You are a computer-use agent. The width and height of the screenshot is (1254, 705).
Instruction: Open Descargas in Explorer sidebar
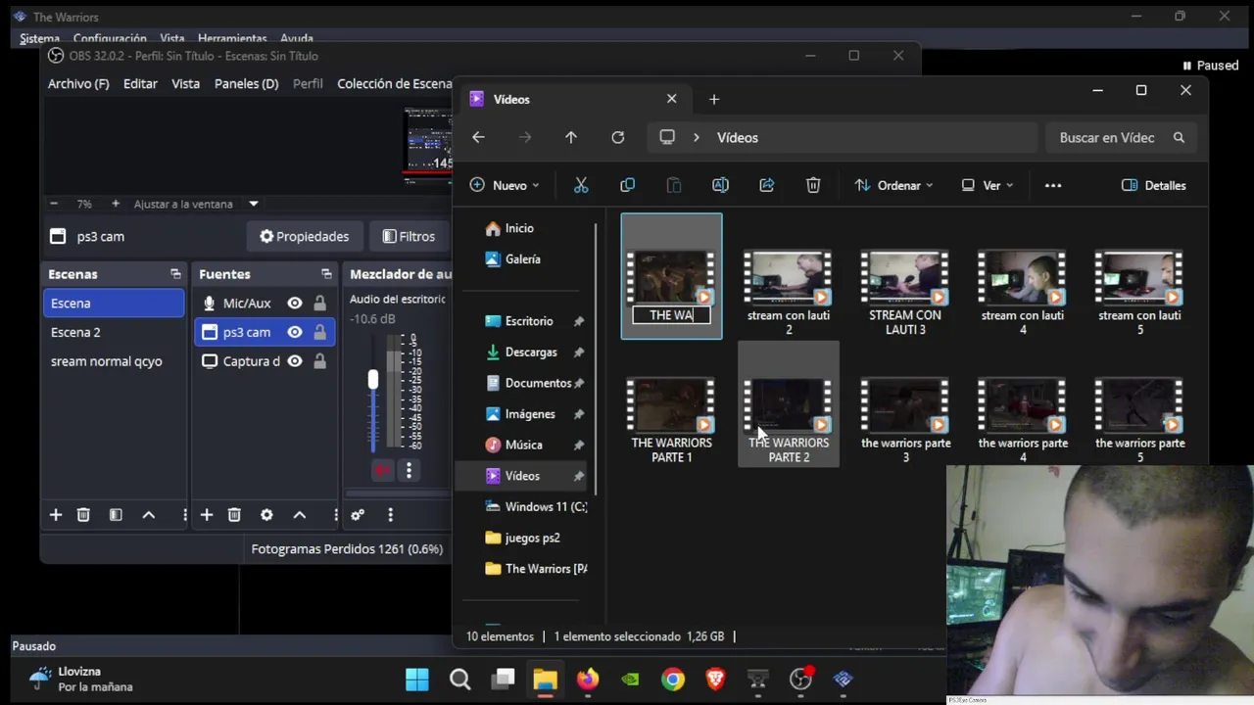530,352
